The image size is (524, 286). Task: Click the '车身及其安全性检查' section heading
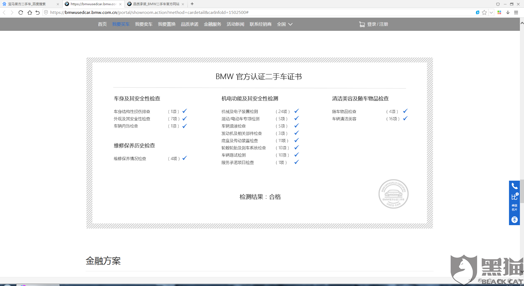point(137,99)
